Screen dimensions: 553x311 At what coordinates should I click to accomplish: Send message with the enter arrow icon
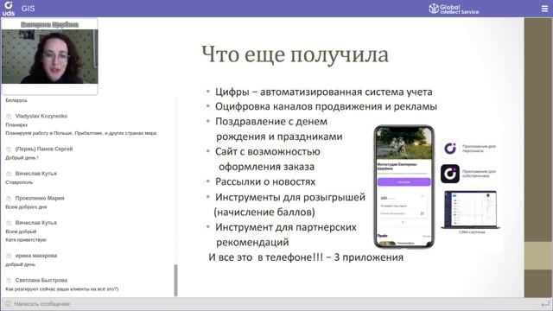click(x=545, y=303)
